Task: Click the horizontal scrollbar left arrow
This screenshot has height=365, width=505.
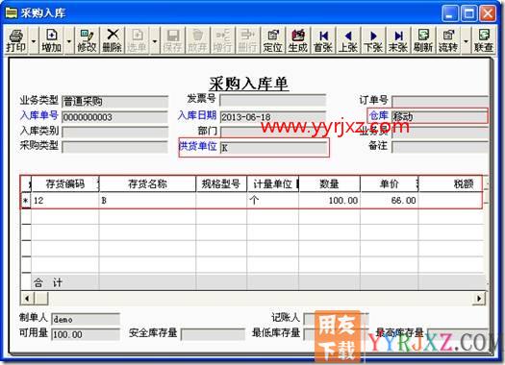Action: pos(27,299)
